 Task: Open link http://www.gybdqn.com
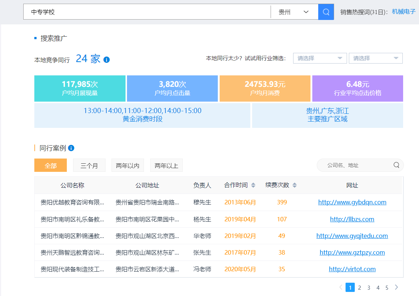tap(352, 202)
